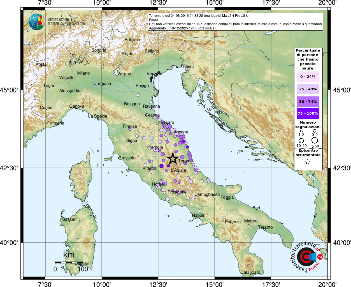Click the km scale bar
This screenshot has width=351, height=287.
pos(69,263)
